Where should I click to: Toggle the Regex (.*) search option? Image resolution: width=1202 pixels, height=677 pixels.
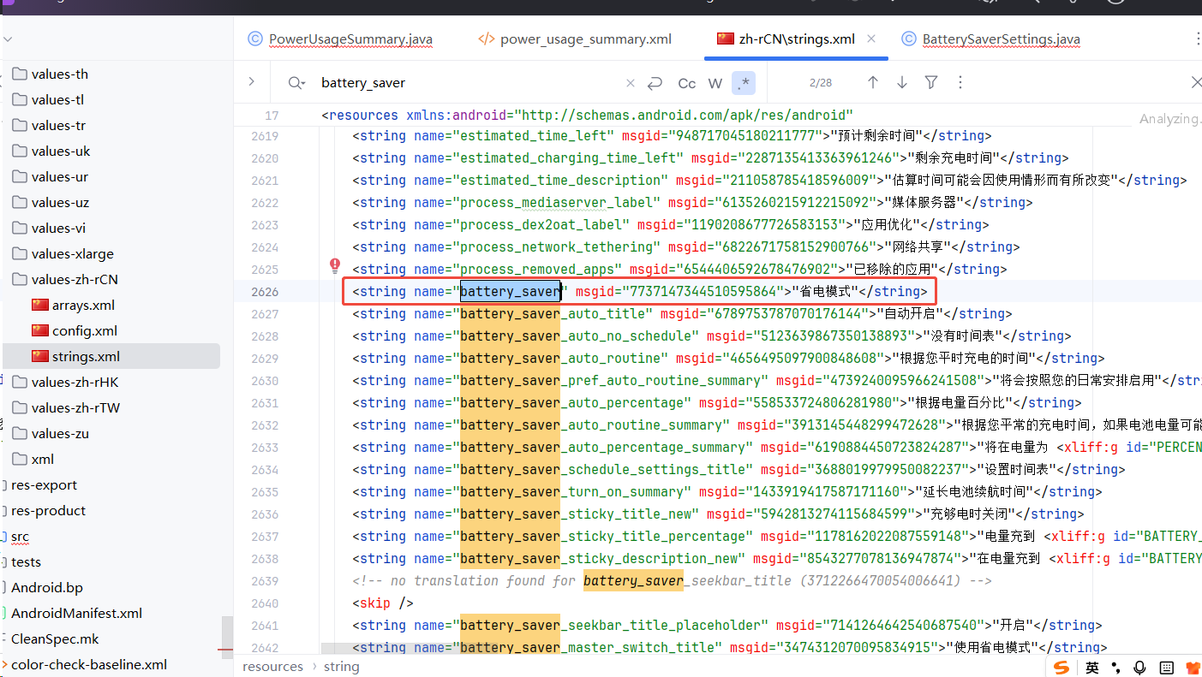point(744,83)
